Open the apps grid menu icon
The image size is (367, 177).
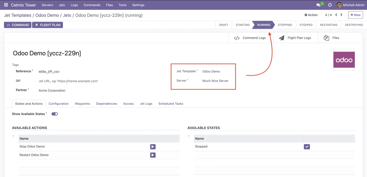tap(6, 5)
